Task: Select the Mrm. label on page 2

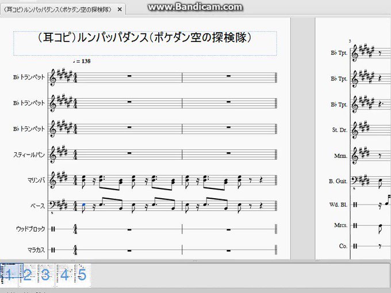Action: tap(340, 156)
